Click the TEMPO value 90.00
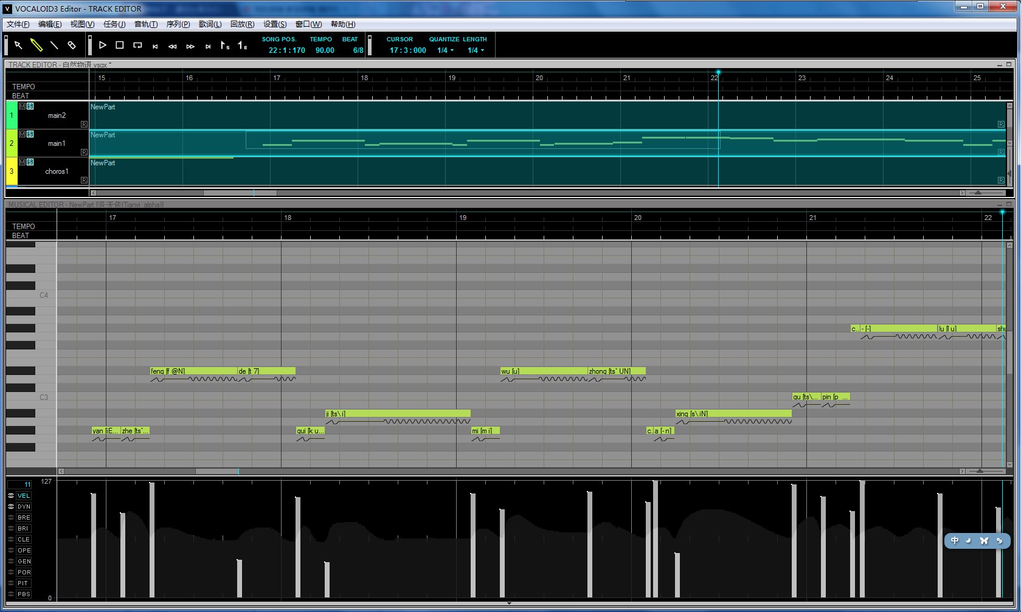The height and width of the screenshot is (612, 1021). click(325, 50)
